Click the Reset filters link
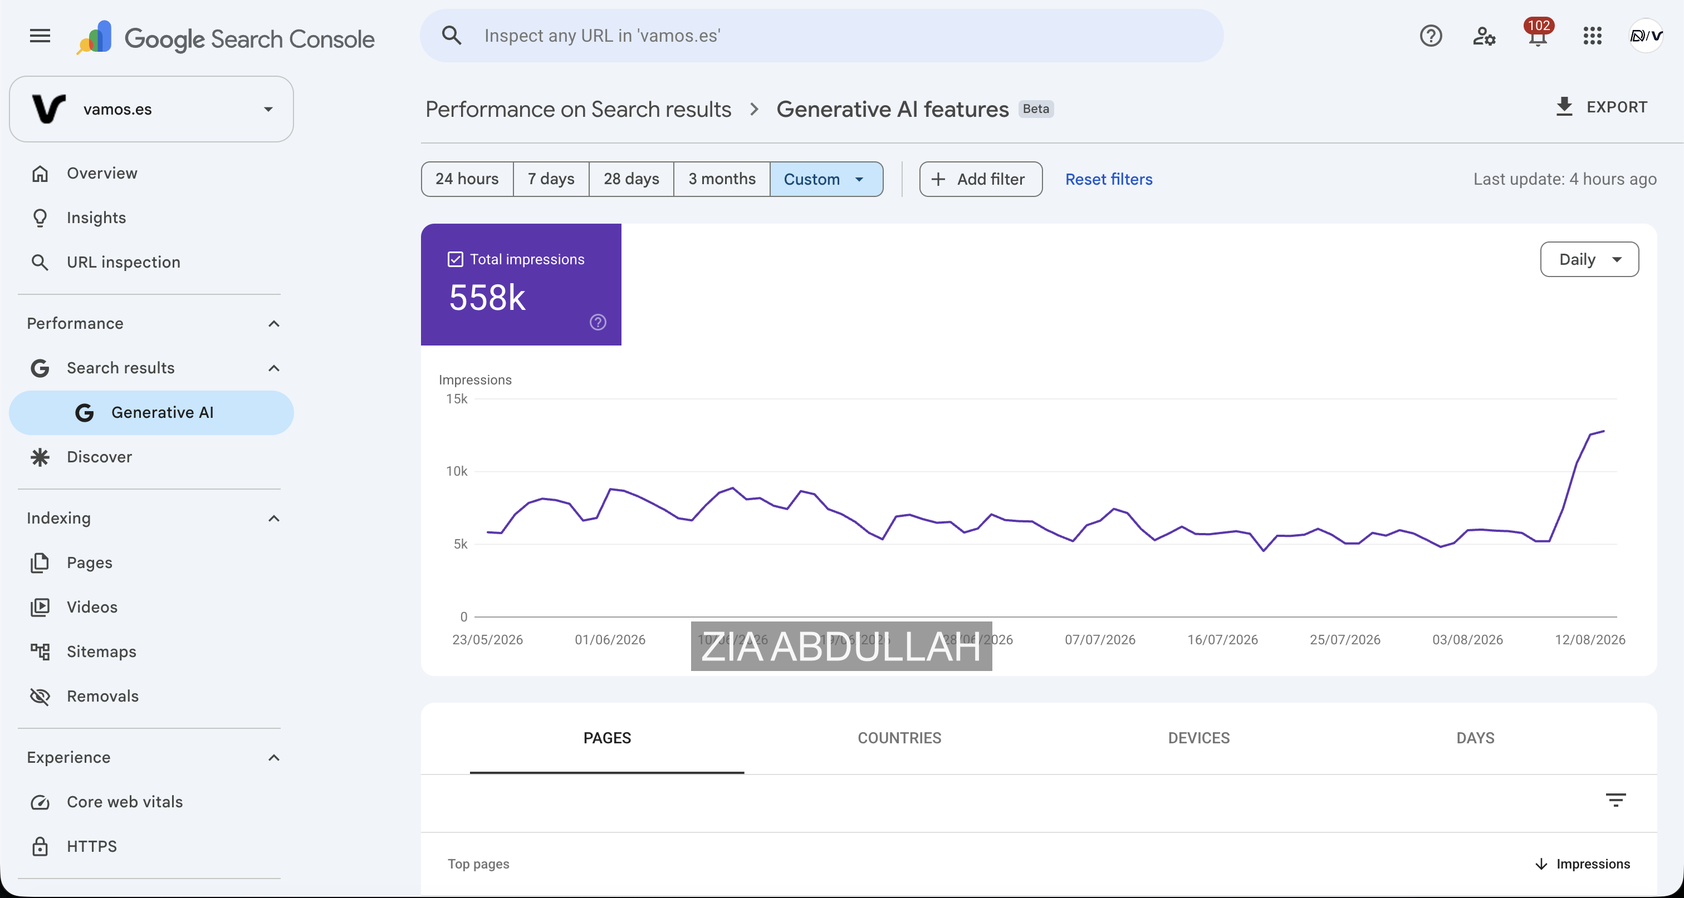 [x=1108, y=179]
